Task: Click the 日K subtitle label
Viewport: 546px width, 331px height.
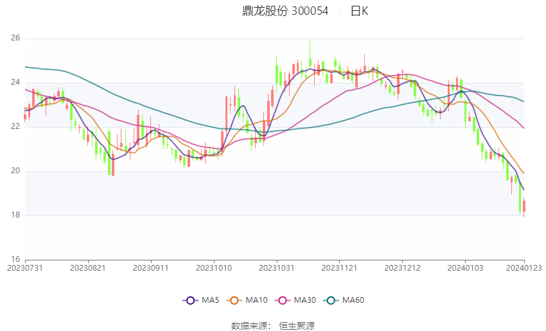Action: click(x=359, y=11)
